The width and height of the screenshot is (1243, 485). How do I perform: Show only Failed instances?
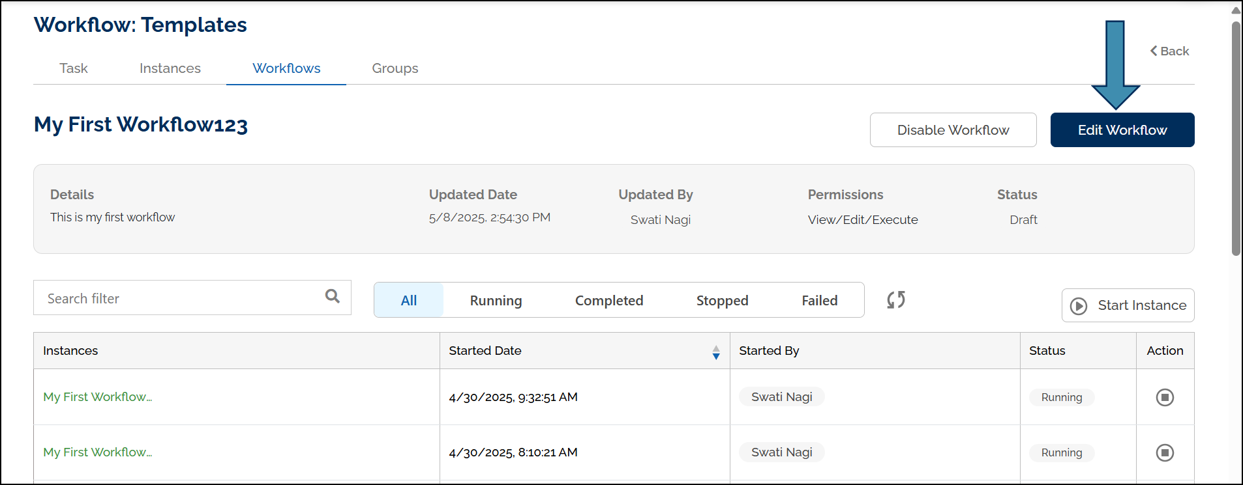point(819,301)
